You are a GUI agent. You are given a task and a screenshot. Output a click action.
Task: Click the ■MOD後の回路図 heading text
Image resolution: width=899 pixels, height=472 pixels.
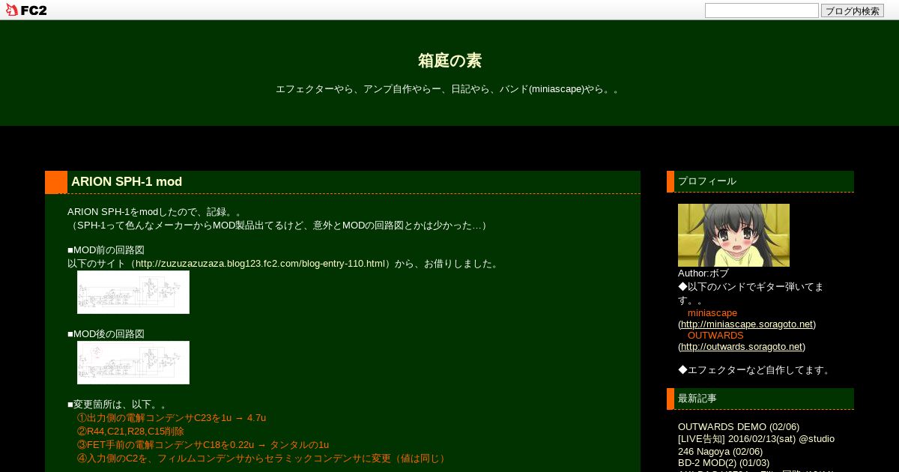[106, 334]
